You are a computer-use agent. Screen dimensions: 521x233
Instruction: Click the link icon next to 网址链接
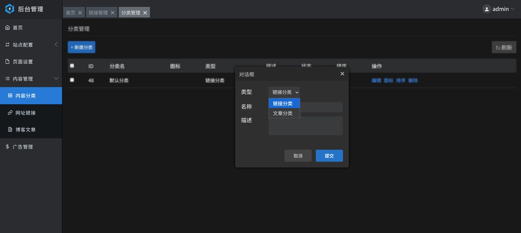[10, 113]
